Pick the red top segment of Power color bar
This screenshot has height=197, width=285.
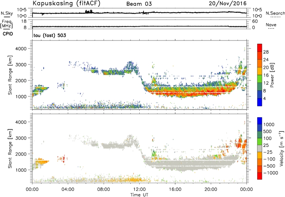click(260, 48)
